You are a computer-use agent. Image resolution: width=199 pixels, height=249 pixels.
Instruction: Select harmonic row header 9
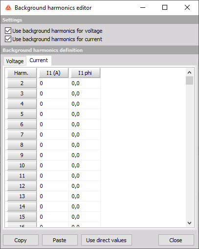22,155
